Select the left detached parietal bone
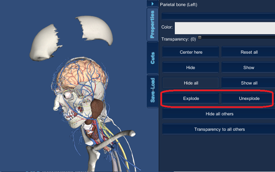This screenshot has width=275, height=172. pos(45,43)
